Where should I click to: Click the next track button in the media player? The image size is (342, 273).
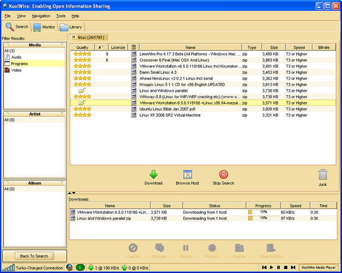[x=293, y=268]
